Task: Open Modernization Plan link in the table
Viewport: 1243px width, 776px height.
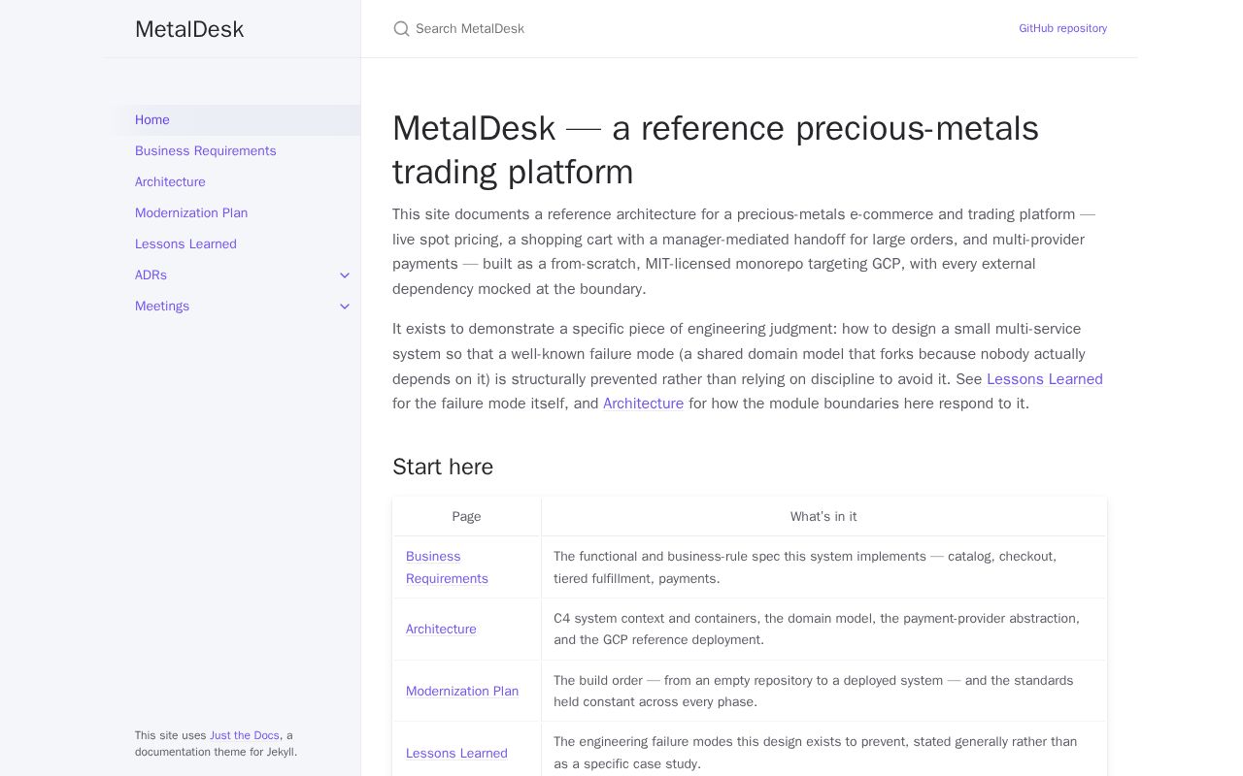Action: click(x=462, y=692)
